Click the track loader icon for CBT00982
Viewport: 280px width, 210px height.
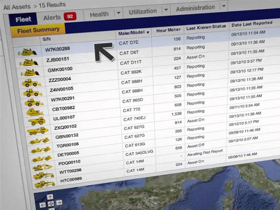(x=35, y=112)
